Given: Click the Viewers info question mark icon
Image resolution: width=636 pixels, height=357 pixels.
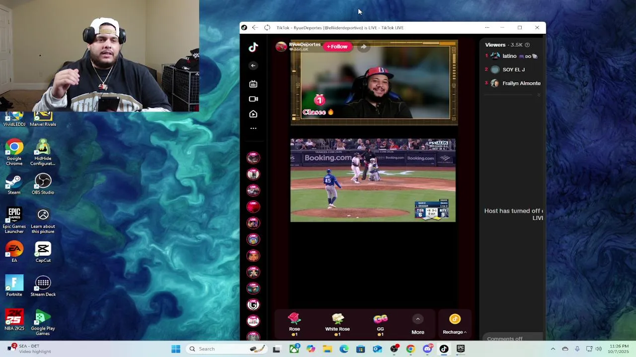Looking at the screenshot, I should click(x=527, y=45).
